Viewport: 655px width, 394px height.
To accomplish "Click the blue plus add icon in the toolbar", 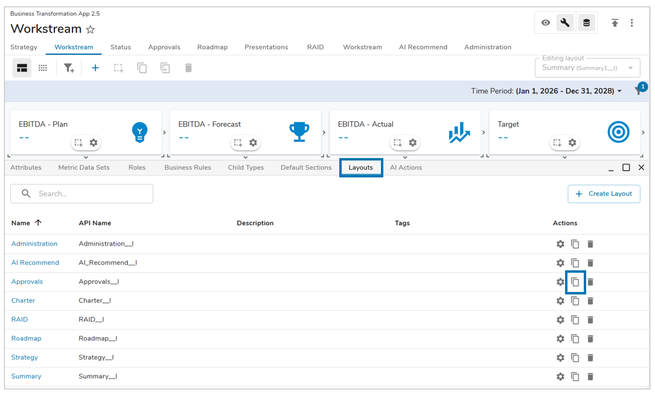I will (95, 68).
